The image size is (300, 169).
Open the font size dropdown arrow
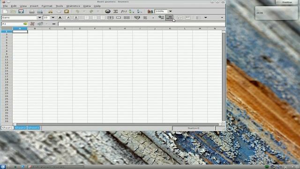click(53, 18)
